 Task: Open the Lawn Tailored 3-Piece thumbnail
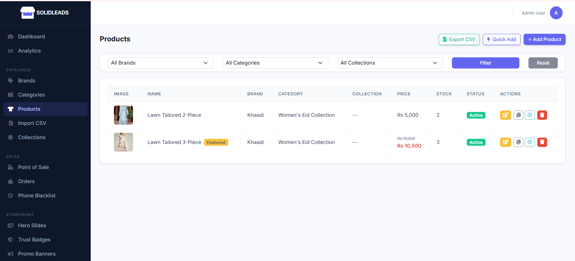(123, 142)
